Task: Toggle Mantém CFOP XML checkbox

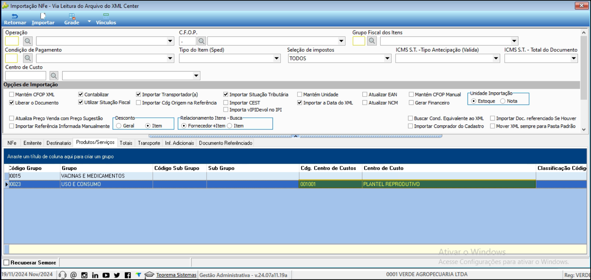Action: click(12, 94)
